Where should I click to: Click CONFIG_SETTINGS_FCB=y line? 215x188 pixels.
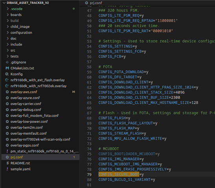[122, 51]
